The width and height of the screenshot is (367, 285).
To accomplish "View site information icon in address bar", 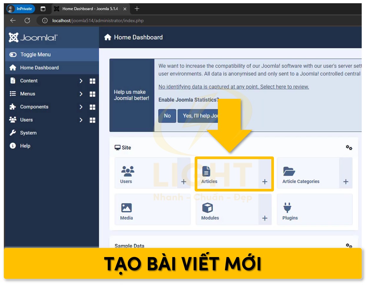I will (x=45, y=20).
